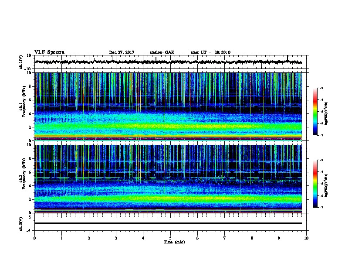Click the "-7" label on ch.2 color scale
The image size is (345, 267).
(x=321, y=208)
